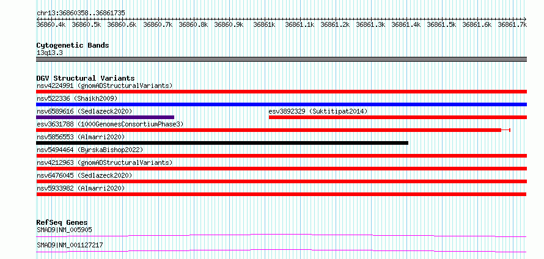Select the purple nsv6589616 variant bar

coord(105,117)
